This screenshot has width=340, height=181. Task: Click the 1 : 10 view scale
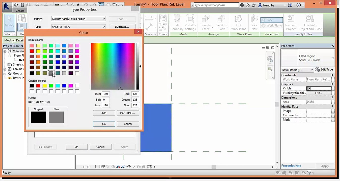(86, 167)
